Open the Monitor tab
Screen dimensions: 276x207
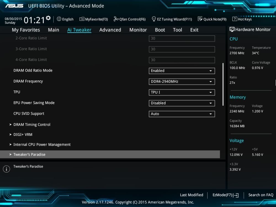[138, 30]
